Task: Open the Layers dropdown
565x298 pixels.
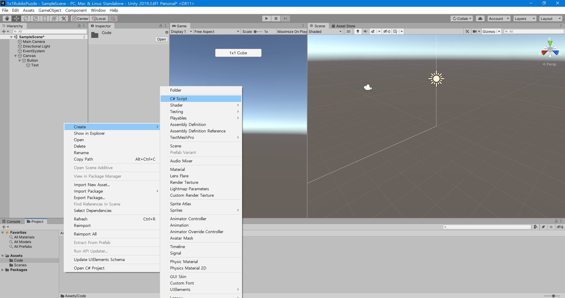Action: point(525,18)
